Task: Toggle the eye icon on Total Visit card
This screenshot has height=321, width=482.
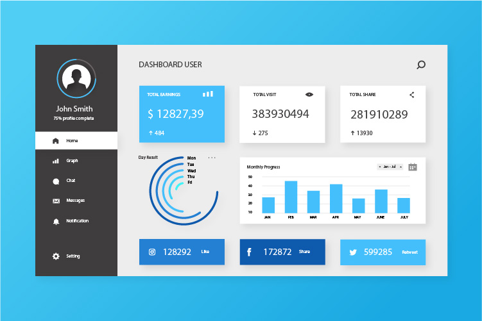Action: (309, 94)
